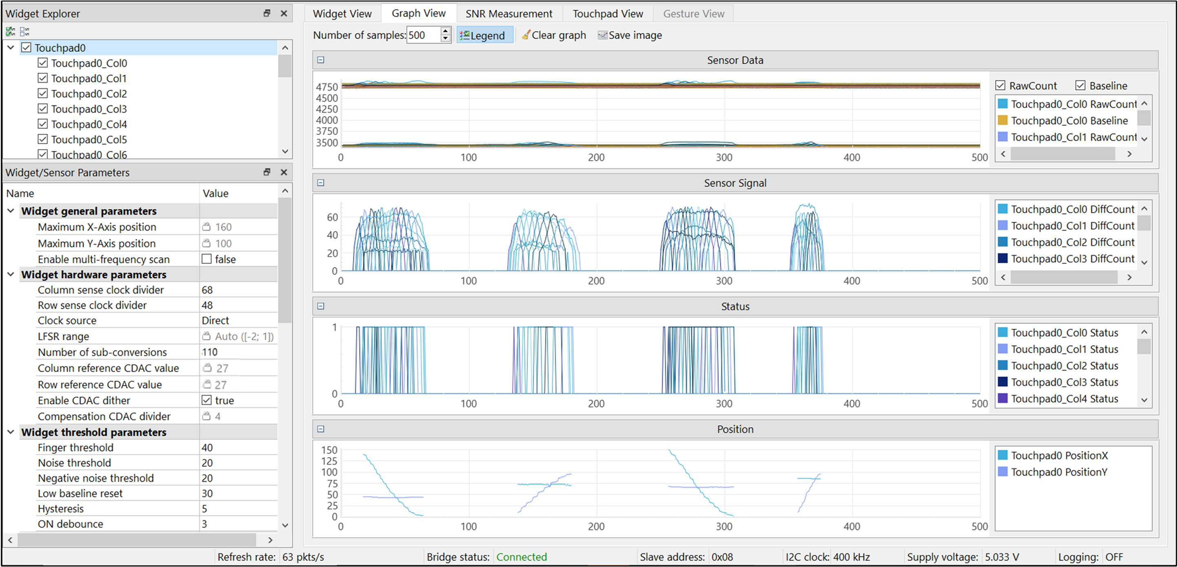Click the deselect-all icon in Widget Explorer
This screenshot has width=1178, height=567.
tap(24, 31)
